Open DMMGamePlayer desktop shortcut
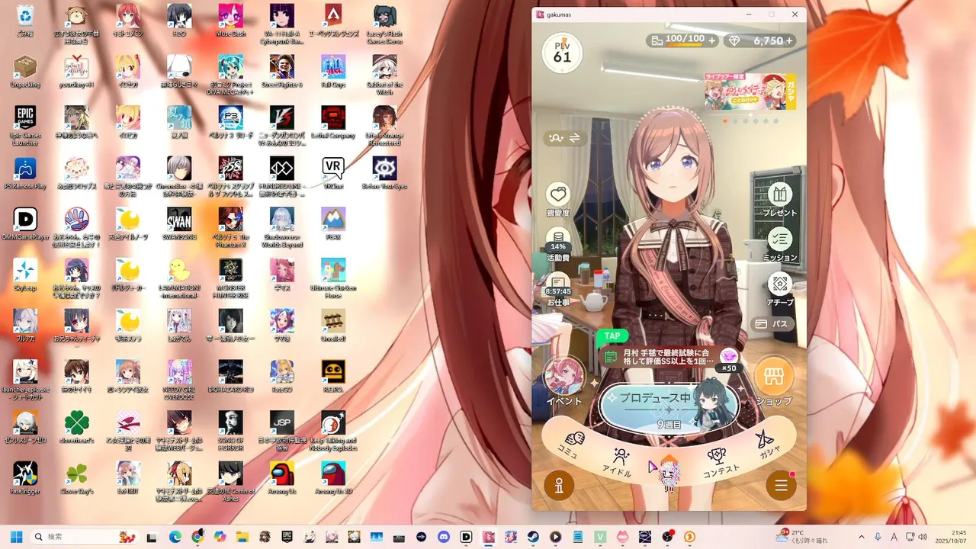Image resolution: width=976 pixels, height=549 pixels. point(25,224)
